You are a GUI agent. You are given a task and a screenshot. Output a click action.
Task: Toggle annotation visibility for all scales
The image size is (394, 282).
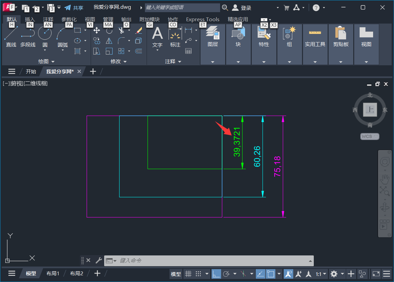click(289, 274)
